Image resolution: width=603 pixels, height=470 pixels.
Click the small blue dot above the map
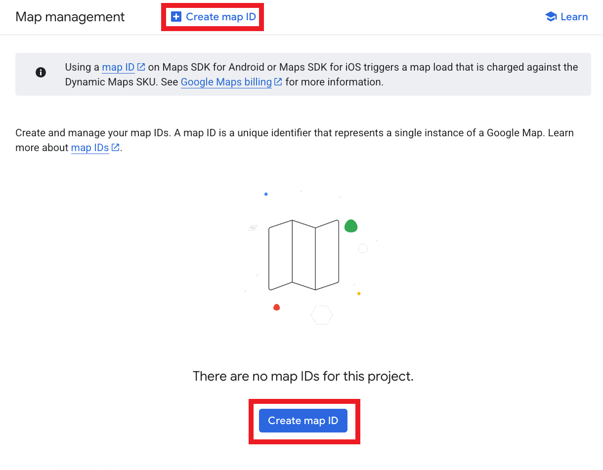click(x=266, y=194)
